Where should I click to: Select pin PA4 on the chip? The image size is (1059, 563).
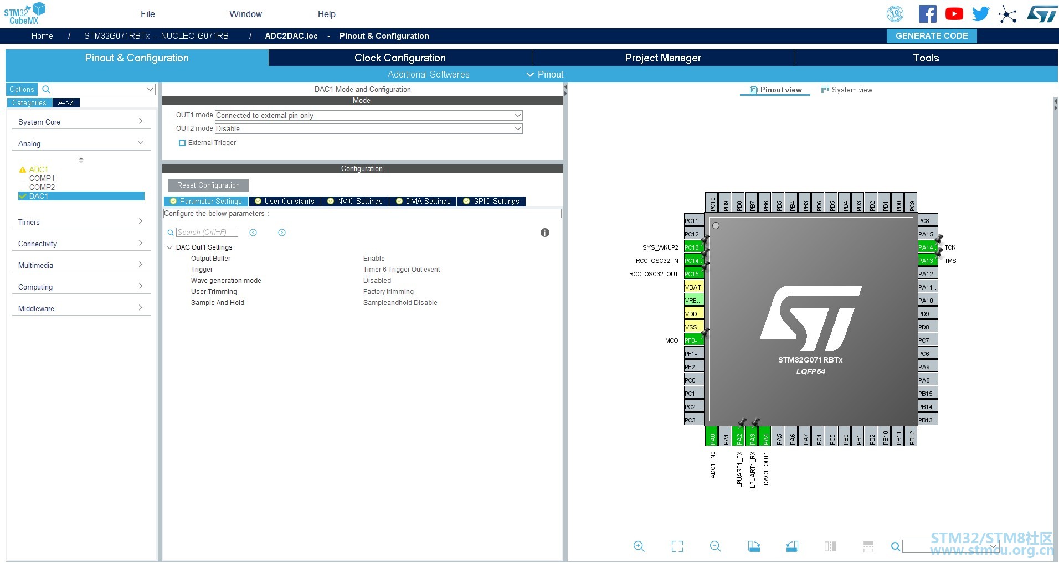point(765,436)
